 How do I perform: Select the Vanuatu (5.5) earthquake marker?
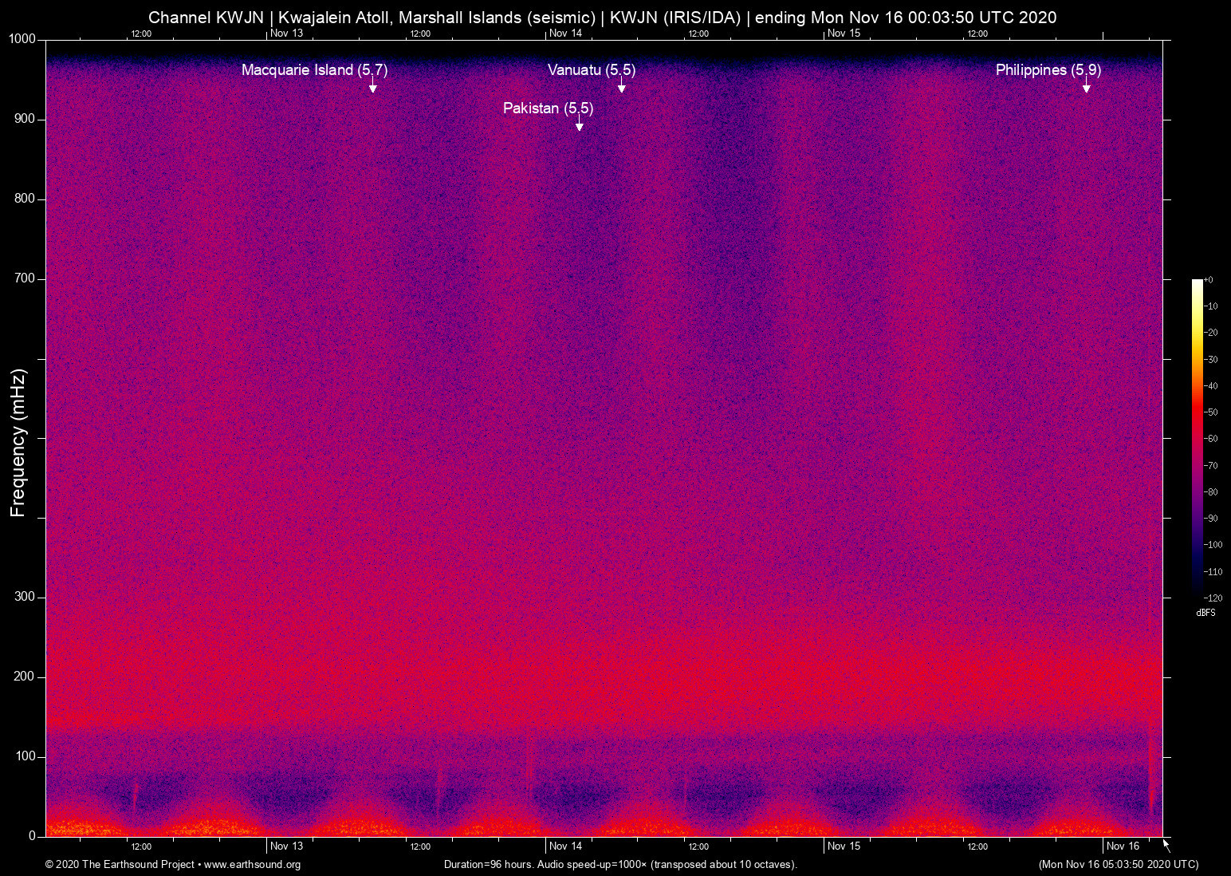click(x=593, y=70)
